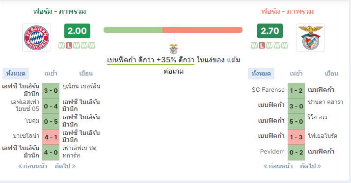The height and width of the screenshot is (183, 351).
Task: Click the small Benfica crest under the bar
Action: pos(173,49)
